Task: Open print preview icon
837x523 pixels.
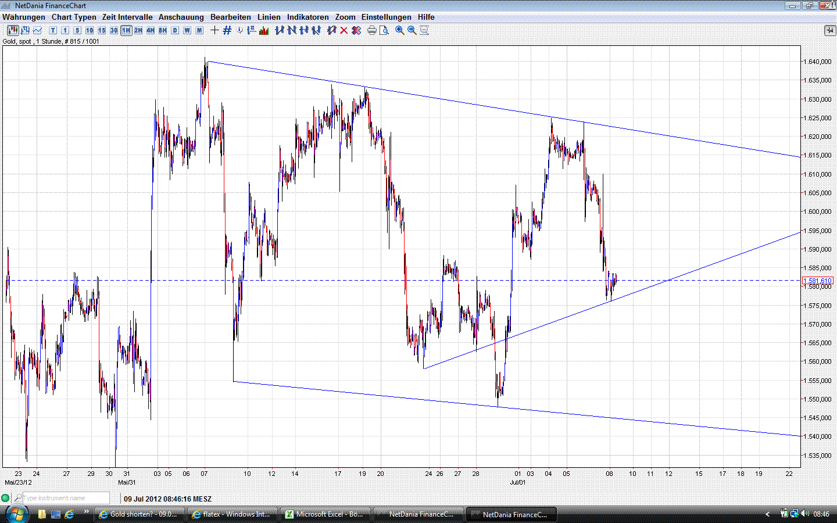Action: click(x=384, y=30)
